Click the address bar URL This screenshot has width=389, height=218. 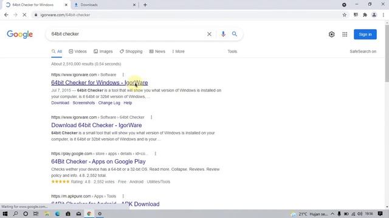click(65, 15)
